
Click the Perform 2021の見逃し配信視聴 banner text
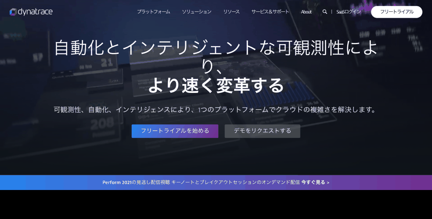[136, 182]
